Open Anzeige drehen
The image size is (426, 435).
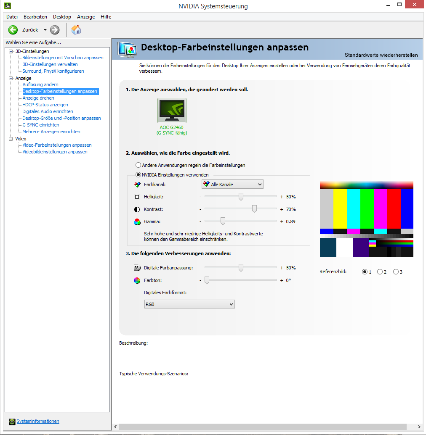point(38,98)
